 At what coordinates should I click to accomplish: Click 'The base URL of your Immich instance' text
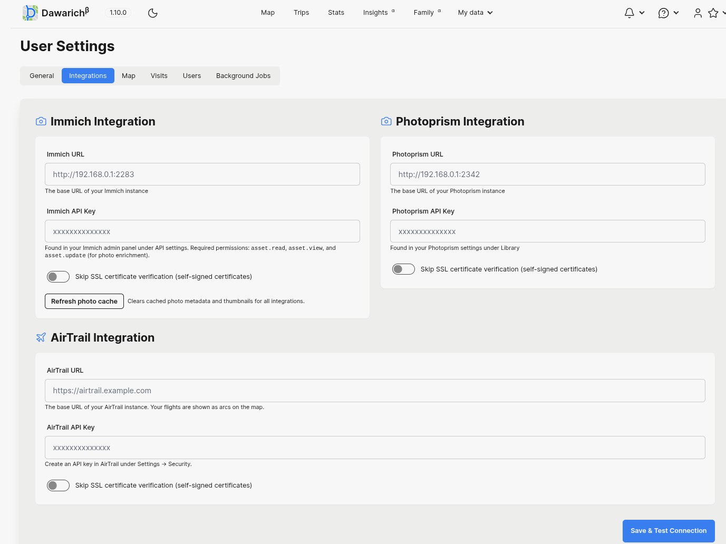click(96, 191)
